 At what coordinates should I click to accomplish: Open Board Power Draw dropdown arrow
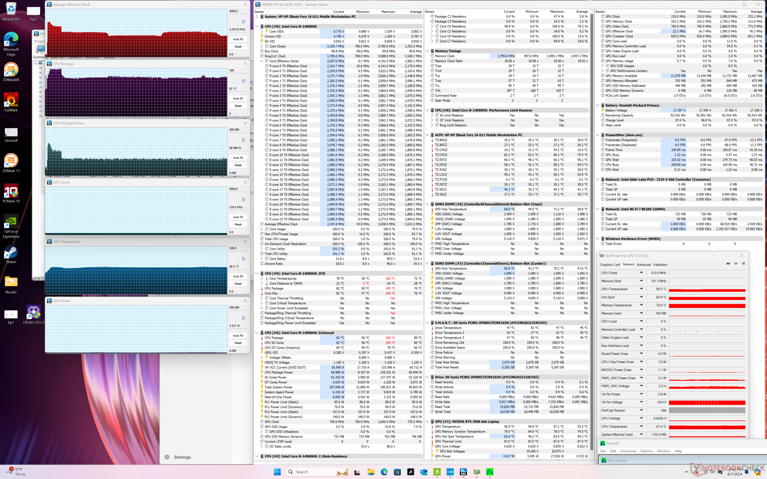click(641, 354)
